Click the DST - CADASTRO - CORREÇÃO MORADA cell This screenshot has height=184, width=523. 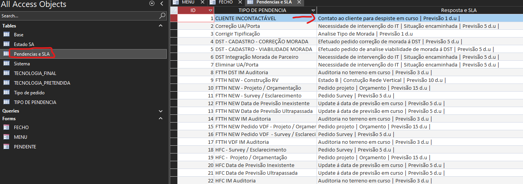tap(265, 41)
